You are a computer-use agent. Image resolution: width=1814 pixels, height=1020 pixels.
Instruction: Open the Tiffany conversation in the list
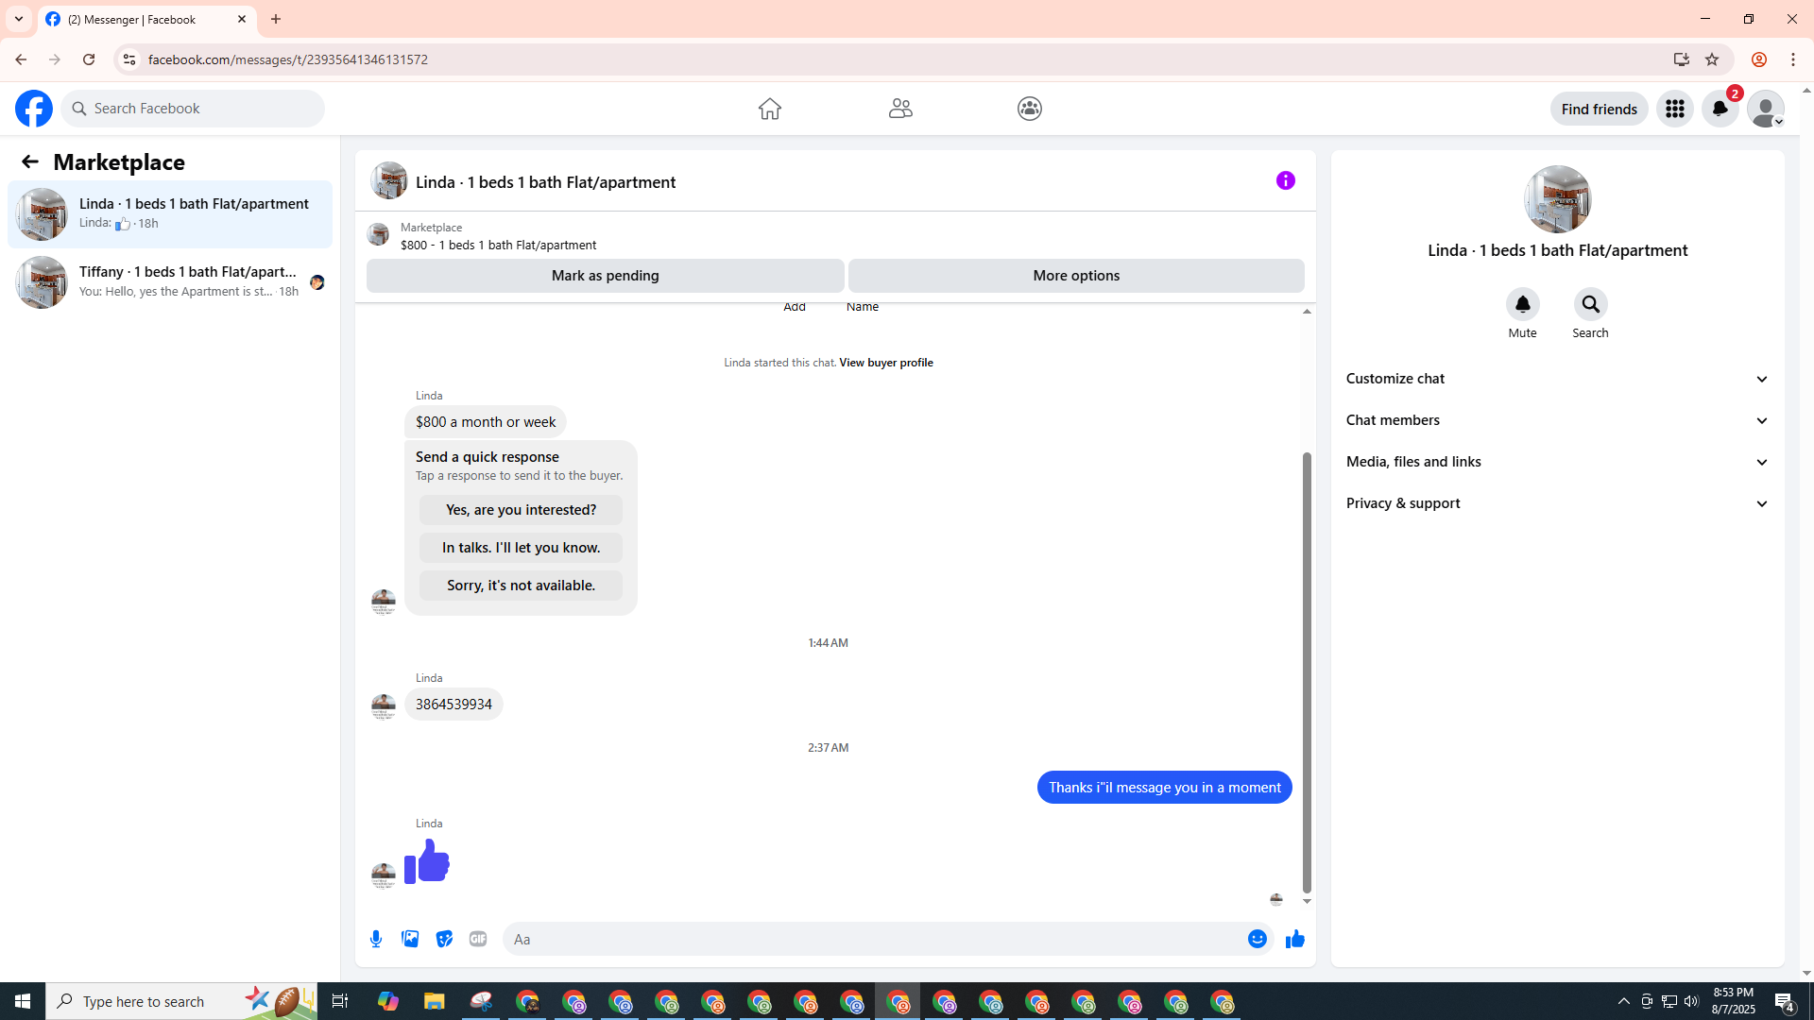coord(170,282)
